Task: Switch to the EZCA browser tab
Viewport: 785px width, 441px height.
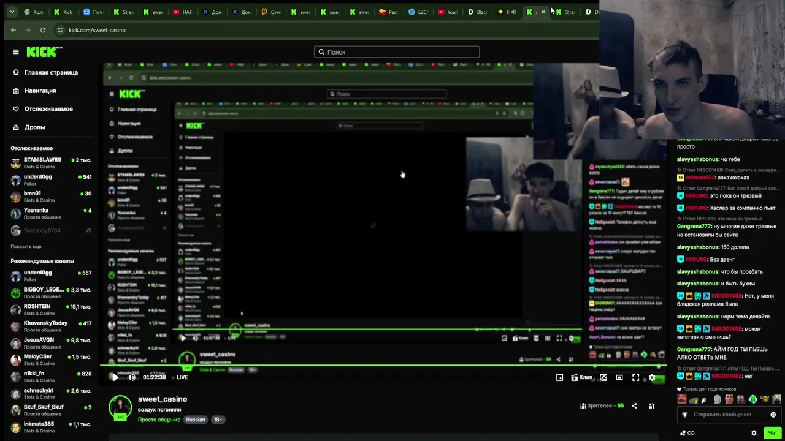Action: (418, 12)
